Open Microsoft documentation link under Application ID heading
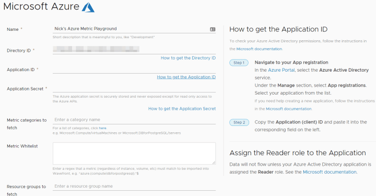The width and height of the screenshot is (376, 196). click(259, 49)
